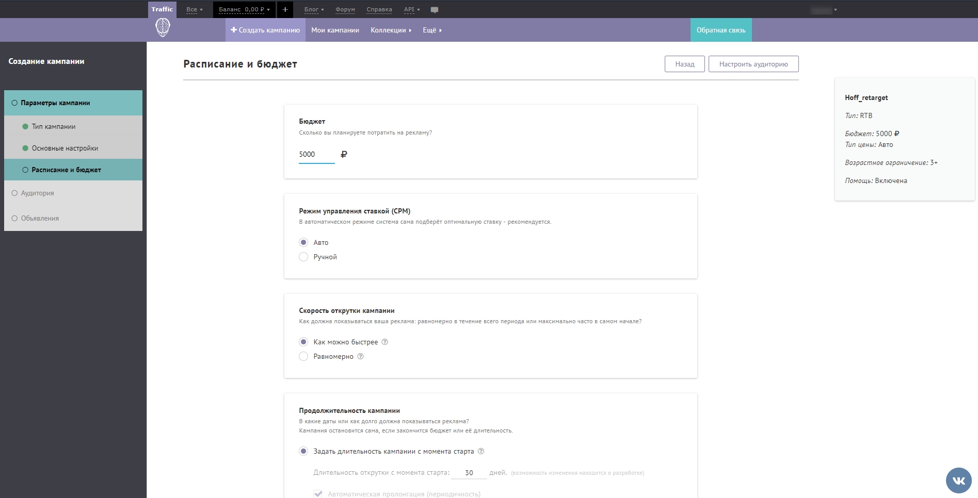Click the budget input field with 5000
The width and height of the screenshot is (978, 498).
tap(317, 155)
